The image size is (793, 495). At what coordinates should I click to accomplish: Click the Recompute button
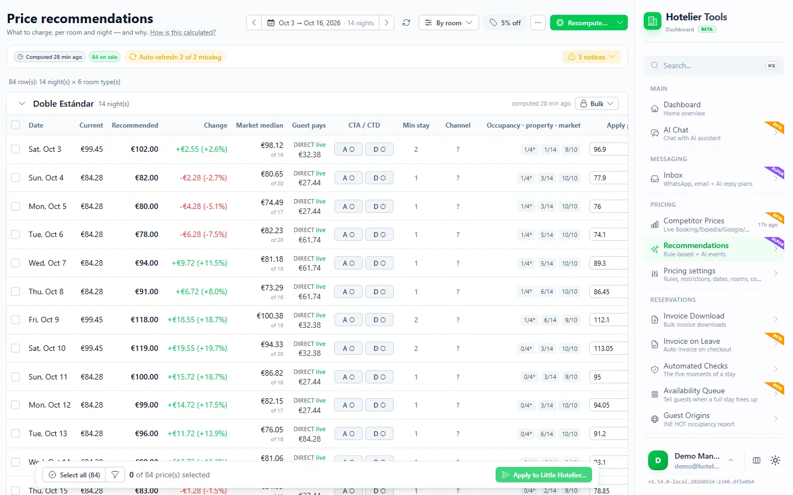pos(582,23)
